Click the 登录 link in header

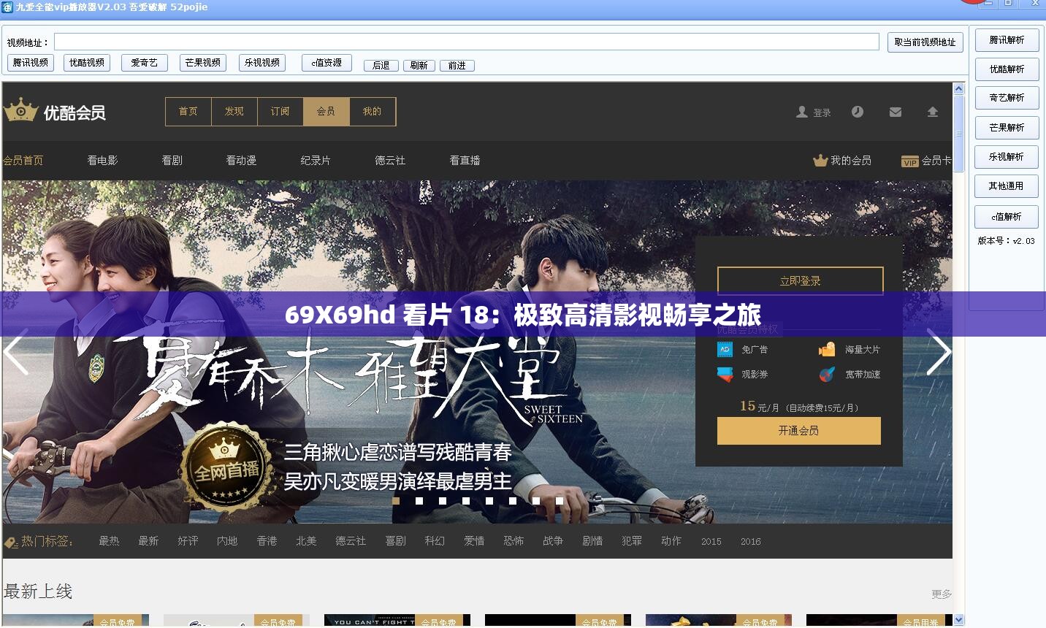(x=822, y=113)
